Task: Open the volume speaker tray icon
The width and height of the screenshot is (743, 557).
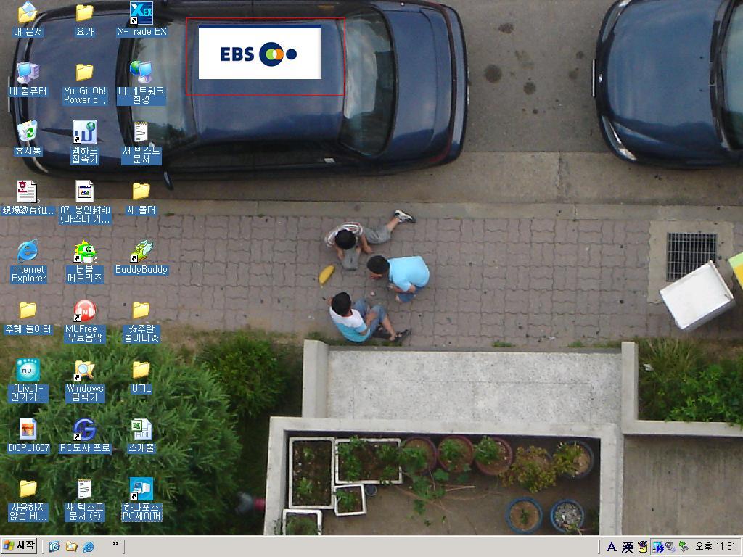Action: pyautogui.click(x=670, y=547)
